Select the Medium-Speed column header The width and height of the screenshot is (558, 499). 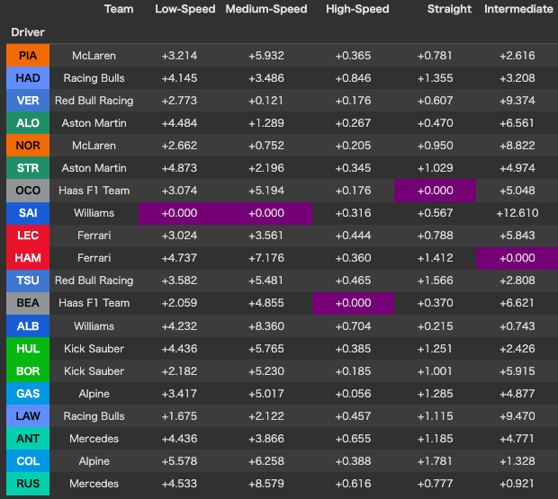pyautogui.click(x=265, y=9)
